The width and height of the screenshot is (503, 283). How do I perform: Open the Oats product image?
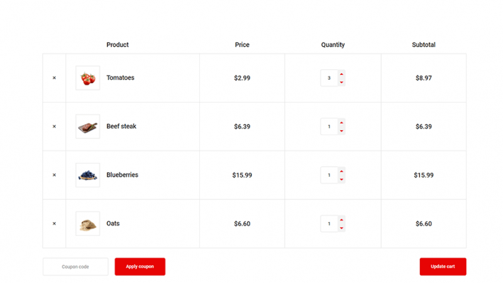click(87, 223)
